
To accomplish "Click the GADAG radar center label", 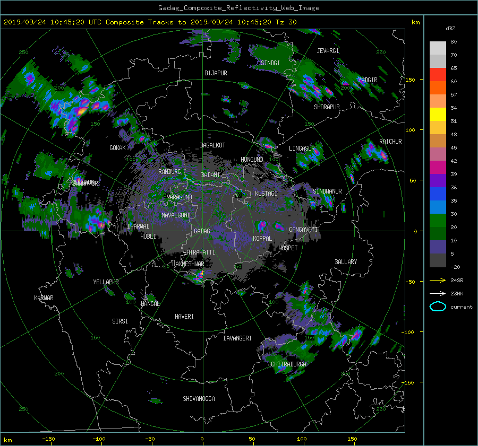I will tap(202, 231).
